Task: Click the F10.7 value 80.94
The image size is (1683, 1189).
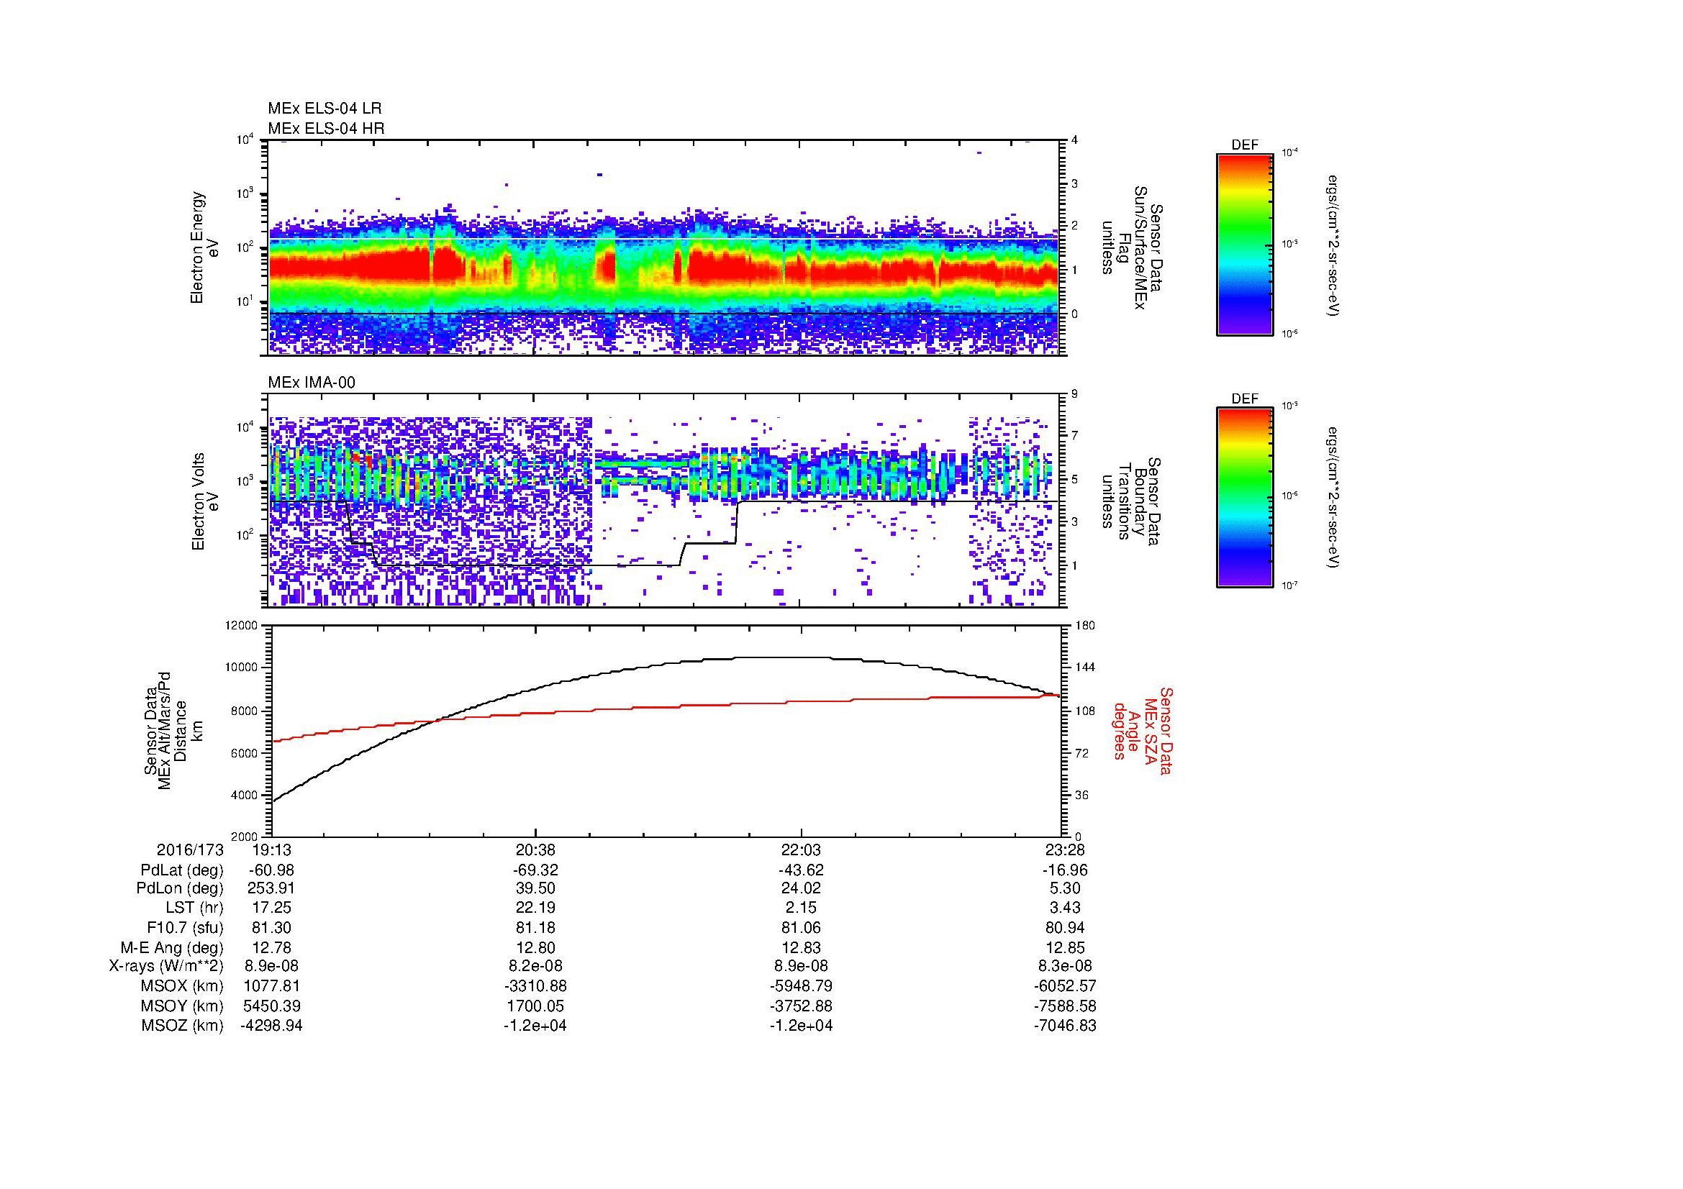Action: click(1065, 928)
